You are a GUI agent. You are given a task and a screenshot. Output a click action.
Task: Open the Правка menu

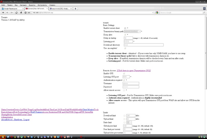click(10, 5)
